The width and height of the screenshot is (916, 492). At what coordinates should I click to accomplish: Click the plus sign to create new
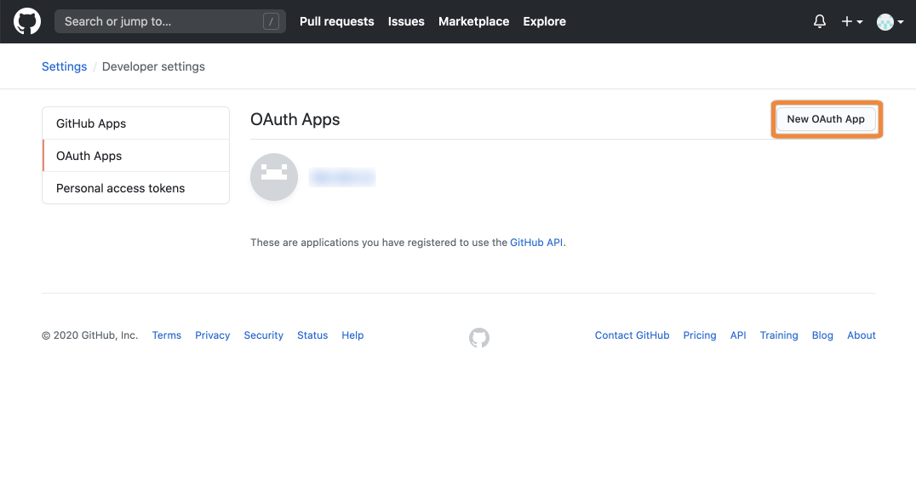pos(846,21)
